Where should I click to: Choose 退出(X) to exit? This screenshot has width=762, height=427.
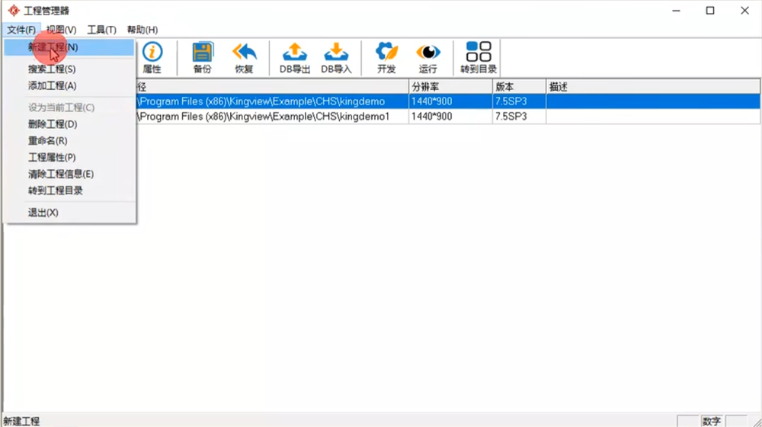[x=69, y=213]
